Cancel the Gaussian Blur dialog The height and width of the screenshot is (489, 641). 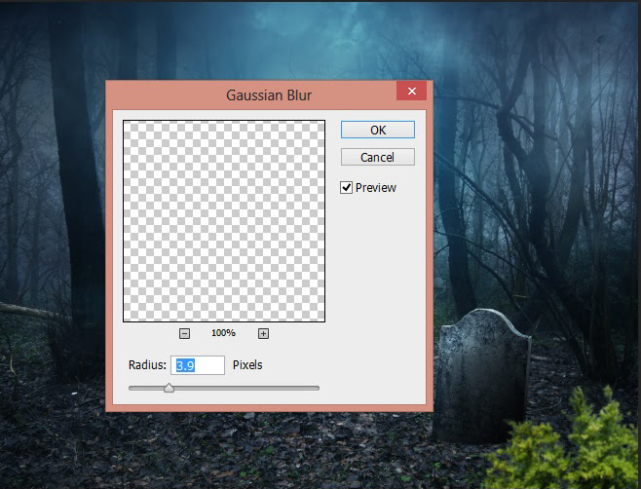378,157
